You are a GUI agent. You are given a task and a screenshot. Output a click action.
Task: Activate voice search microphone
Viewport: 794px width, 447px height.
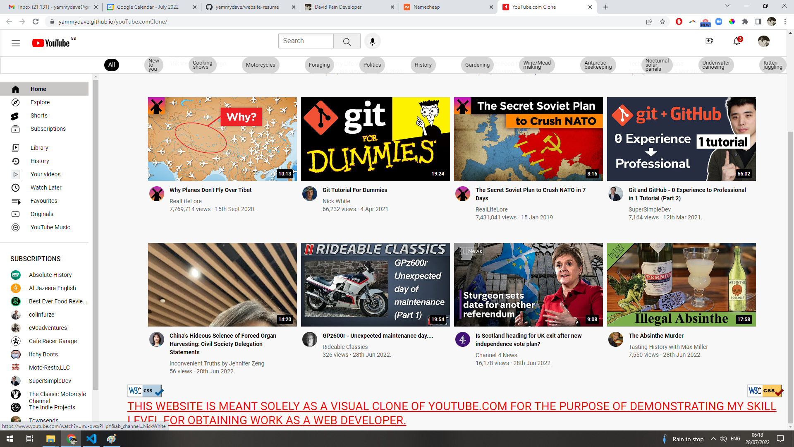click(x=373, y=41)
